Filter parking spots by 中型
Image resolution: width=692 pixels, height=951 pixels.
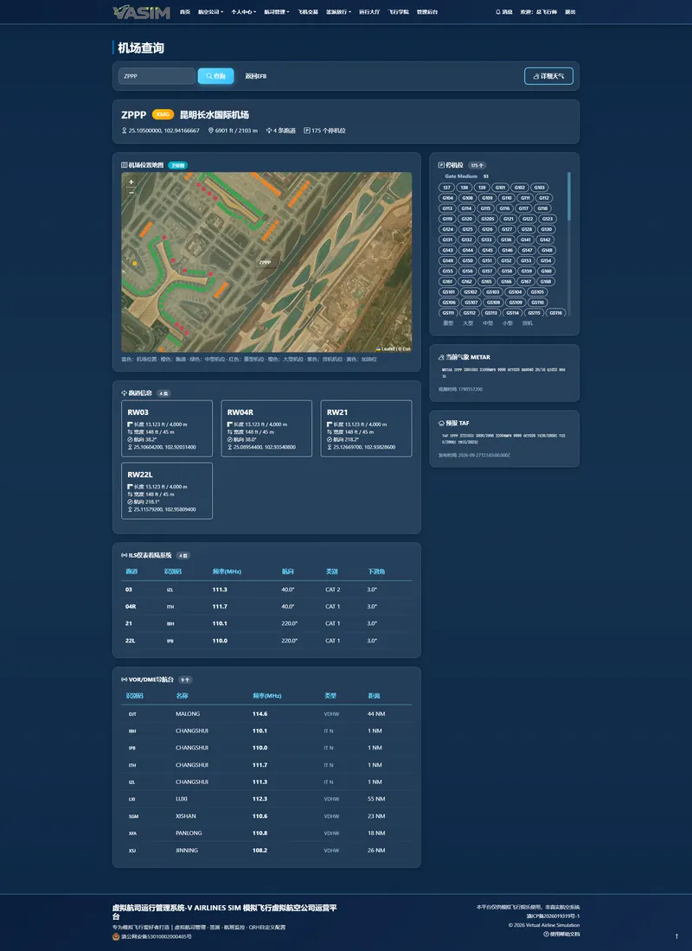(488, 323)
